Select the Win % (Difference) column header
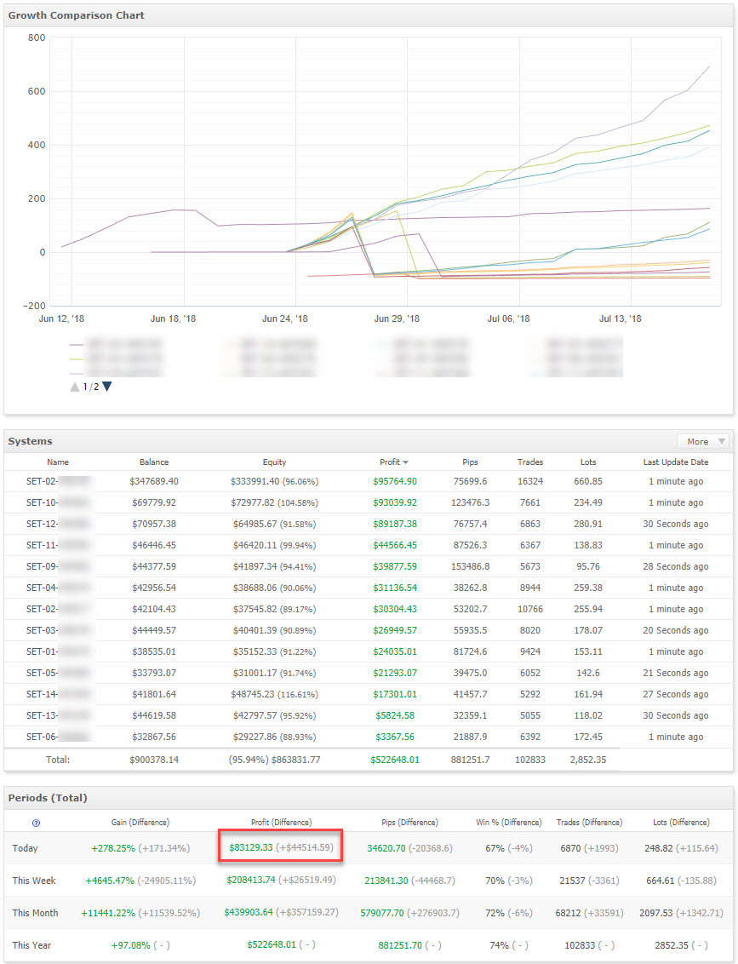This screenshot has width=738, height=964. click(509, 823)
